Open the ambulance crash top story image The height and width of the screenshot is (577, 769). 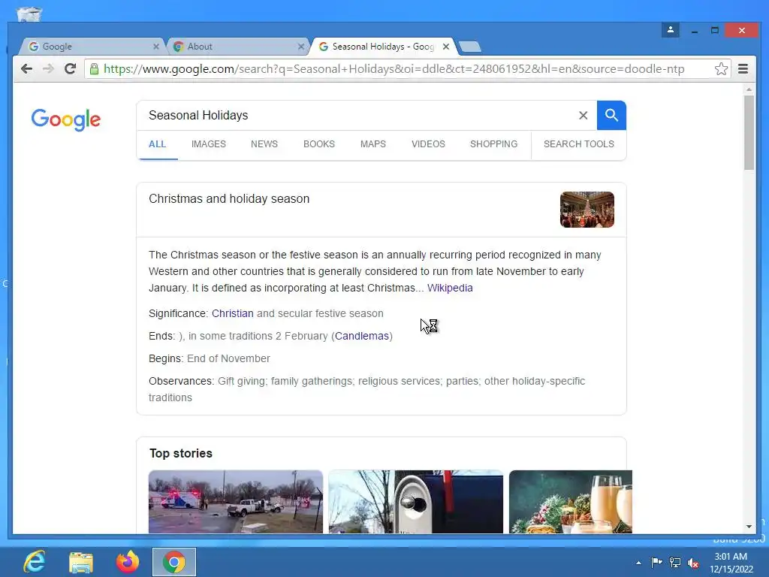click(x=236, y=501)
